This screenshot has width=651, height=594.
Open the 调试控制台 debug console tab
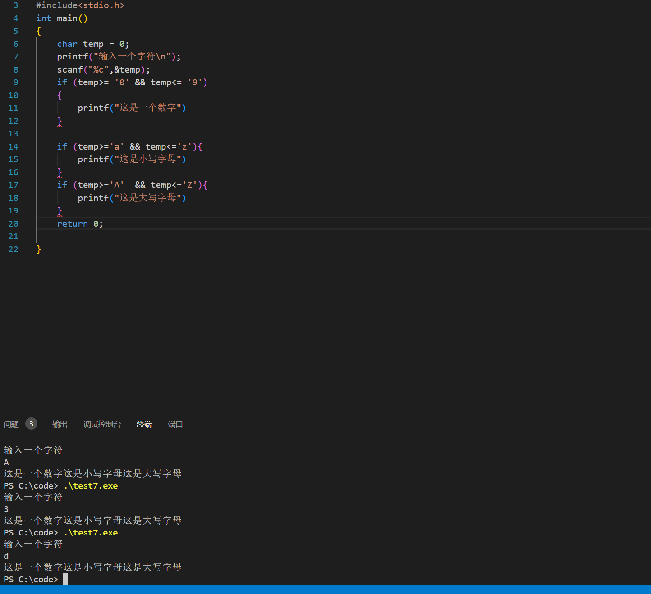click(102, 424)
